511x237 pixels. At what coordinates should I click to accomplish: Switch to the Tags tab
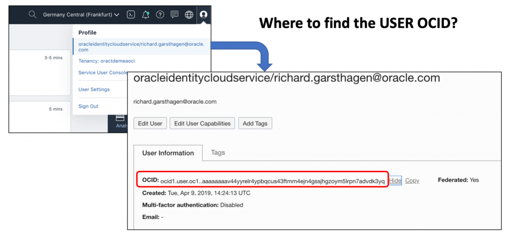[218, 152]
